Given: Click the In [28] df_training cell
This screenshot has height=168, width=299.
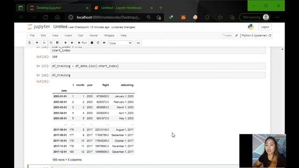Looking at the screenshot, I should [x=158, y=75].
